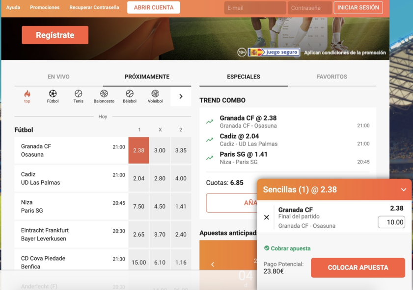Image resolution: width=413 pixels, height=290 pixels.
Task: Click trend arrow icon beside Cadiz @ 2.04
Action: point(210,140)
